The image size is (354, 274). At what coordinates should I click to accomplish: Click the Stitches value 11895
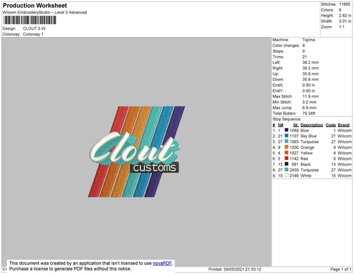pyautogui.click(x=345, y=4)
